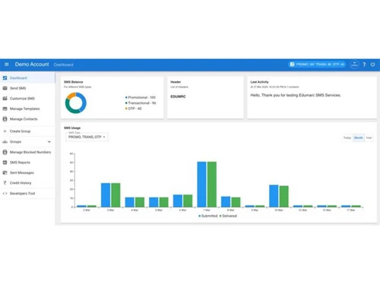Click the Demo Account title
This screenshot has width=380, height=285.
[32, 65]
